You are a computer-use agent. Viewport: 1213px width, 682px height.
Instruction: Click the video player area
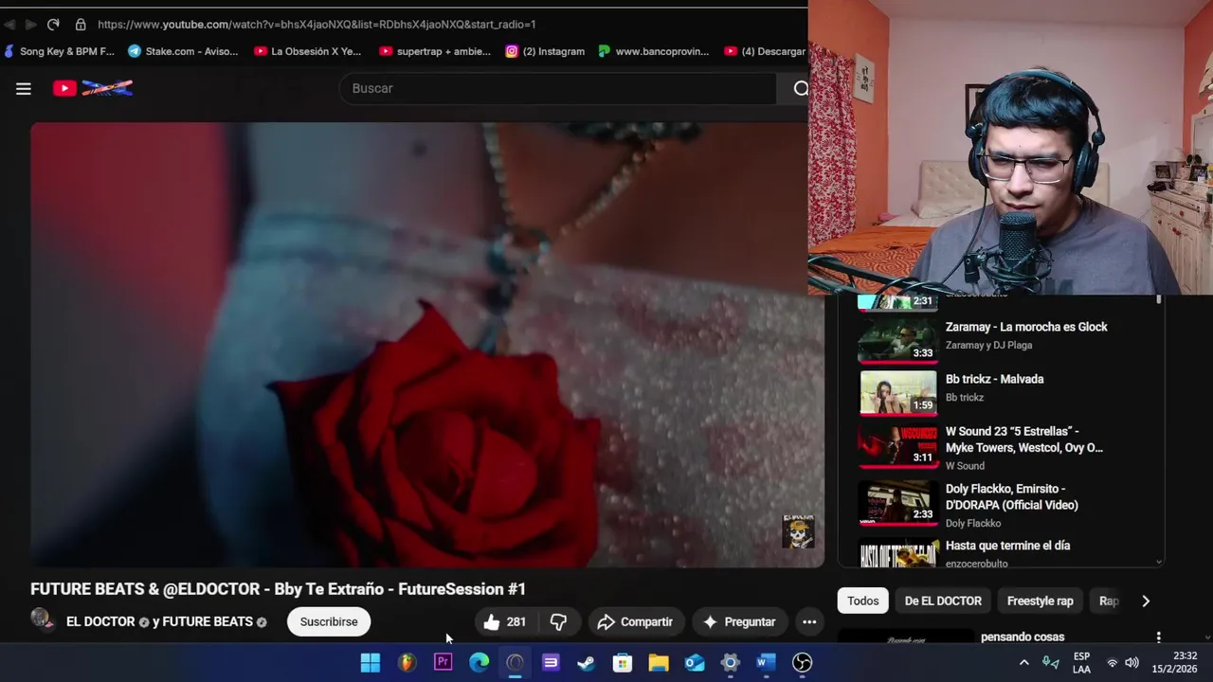coord(427,345)
